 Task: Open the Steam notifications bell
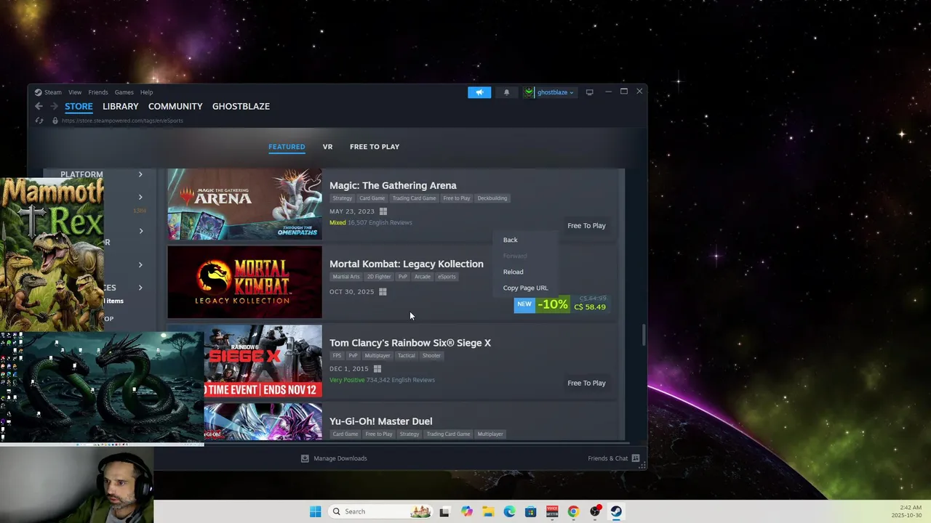click(507, 92)
